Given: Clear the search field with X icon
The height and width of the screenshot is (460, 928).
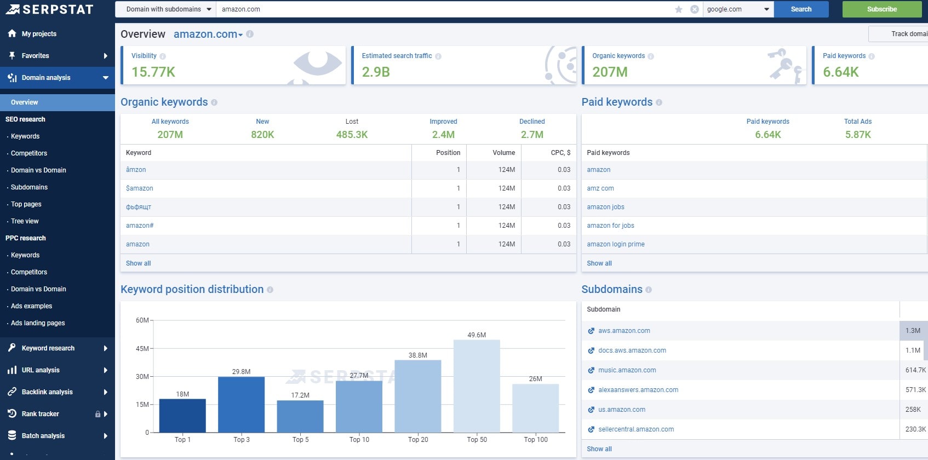Looking at the screenshot, I should click(694, 9).
